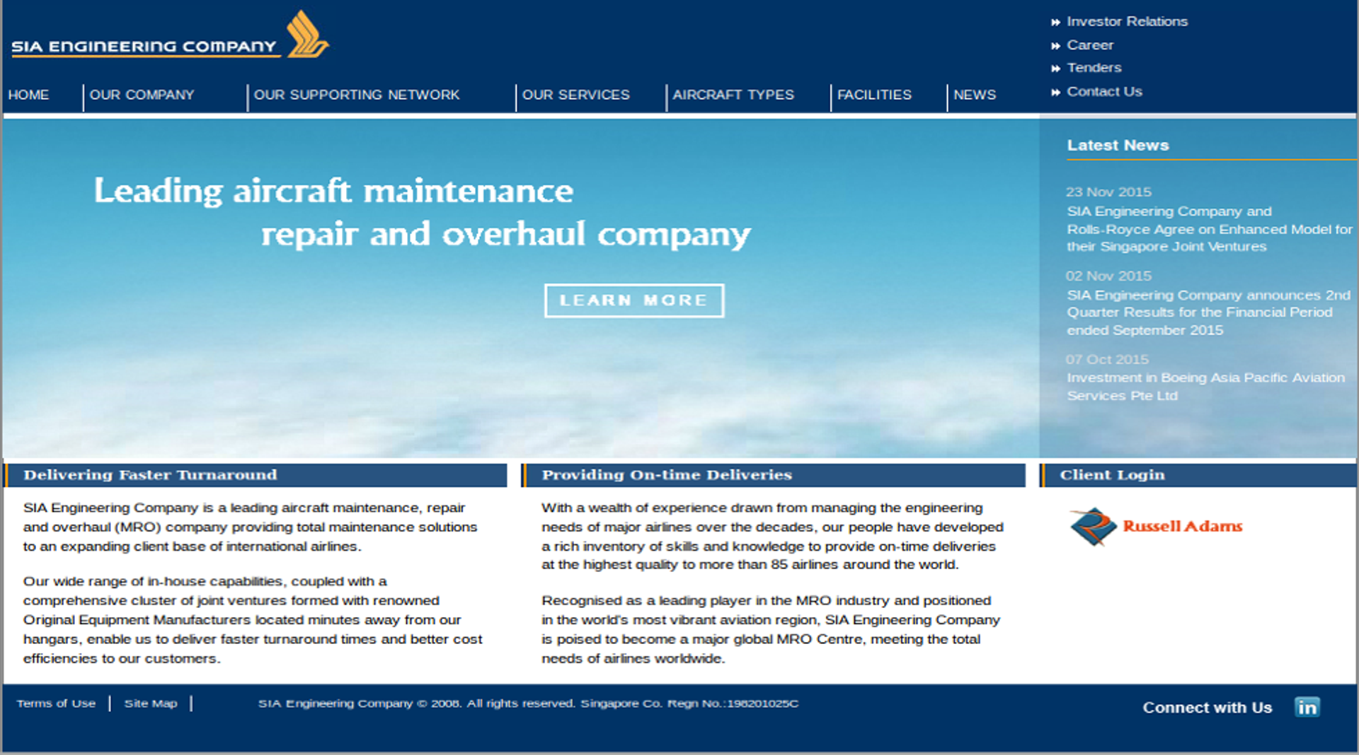Click the arrow icon beside Tenders

pos(1055,68)
